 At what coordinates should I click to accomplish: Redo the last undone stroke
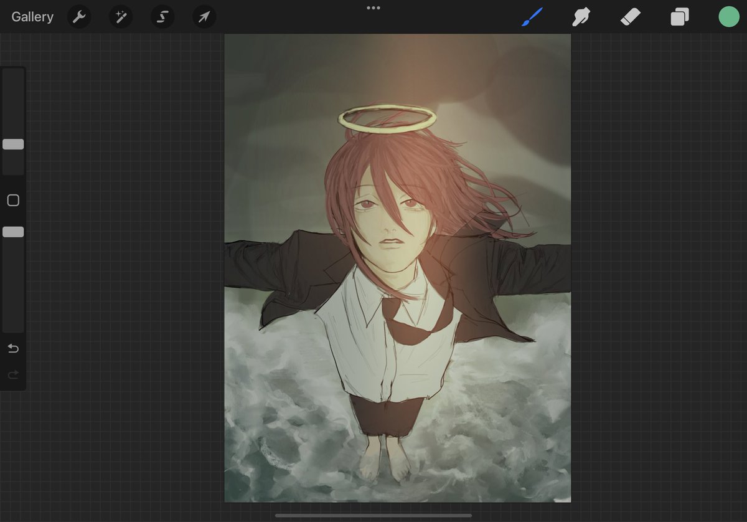tap(13, 374)
